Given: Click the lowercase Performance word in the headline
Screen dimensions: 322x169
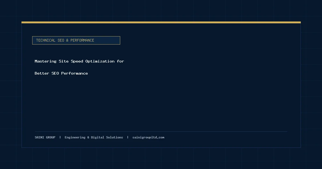Looking at the screenshot, I should [75, 73].
